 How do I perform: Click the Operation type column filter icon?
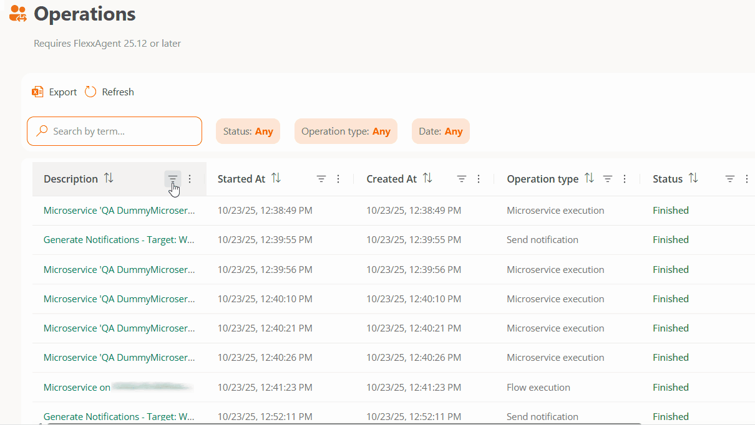point(608,179)
